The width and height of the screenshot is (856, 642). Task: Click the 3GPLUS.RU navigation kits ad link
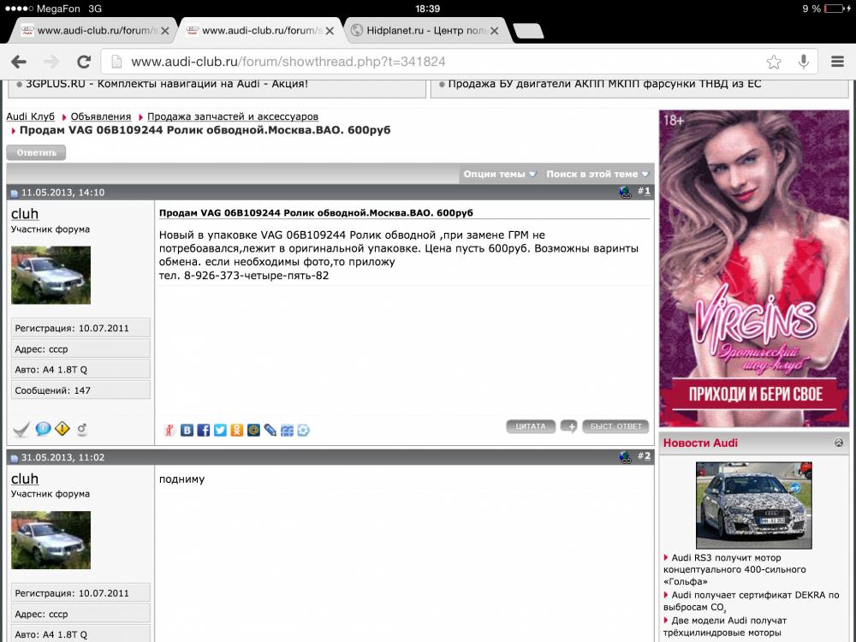coord(167,84)
